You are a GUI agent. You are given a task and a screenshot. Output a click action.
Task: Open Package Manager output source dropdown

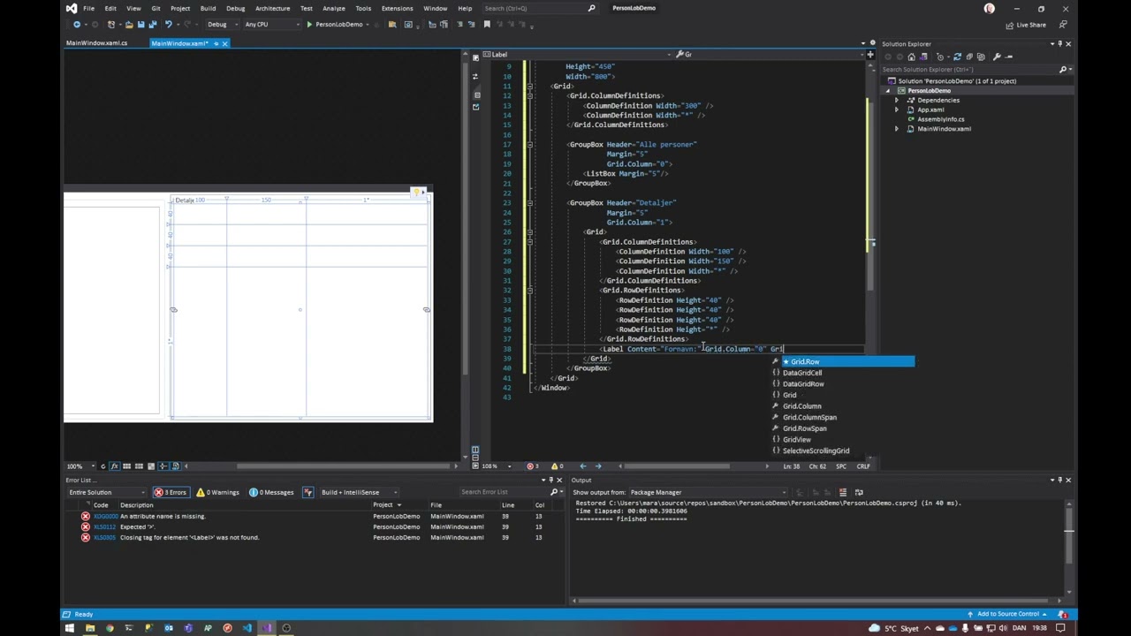(x=707, y=492)
